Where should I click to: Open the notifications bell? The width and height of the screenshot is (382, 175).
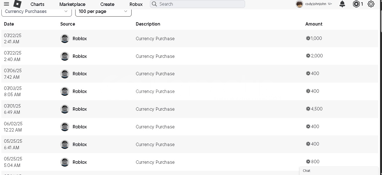pyautogui.click(x=342, y=4)
